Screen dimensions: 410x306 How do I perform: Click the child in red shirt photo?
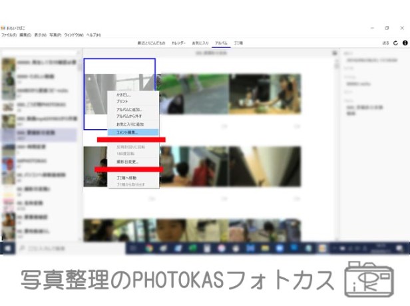click(194, 166)
